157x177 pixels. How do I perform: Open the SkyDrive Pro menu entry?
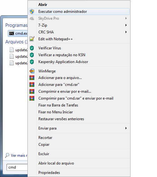point(79,18)
